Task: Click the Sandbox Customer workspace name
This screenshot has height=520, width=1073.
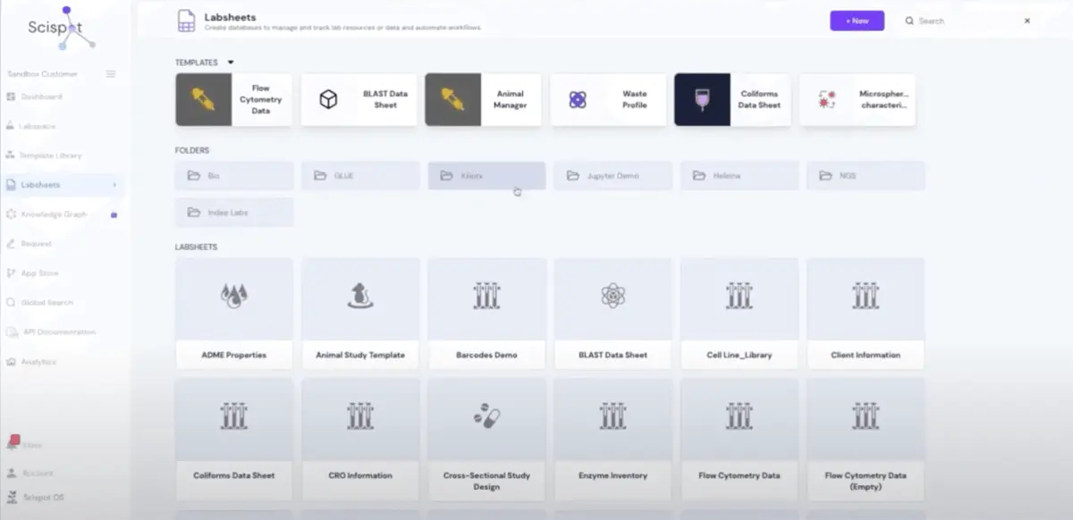Action: coord(43,74)
